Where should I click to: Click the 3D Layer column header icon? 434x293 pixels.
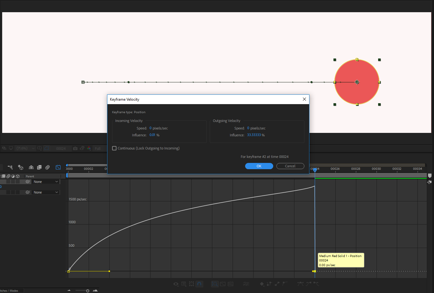(x=18, y=176)
